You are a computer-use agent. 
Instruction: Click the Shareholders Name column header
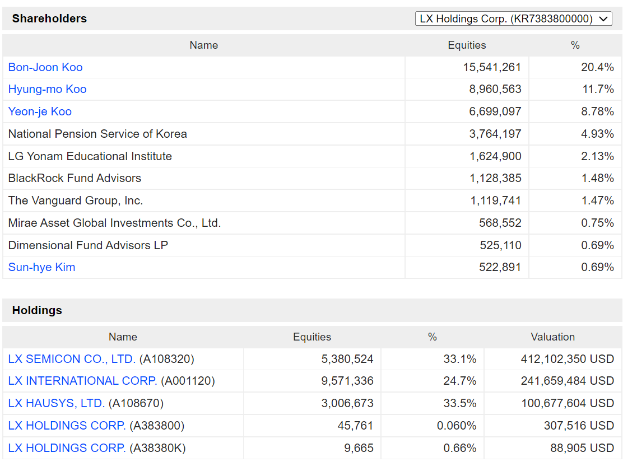[x=204, y=45]
